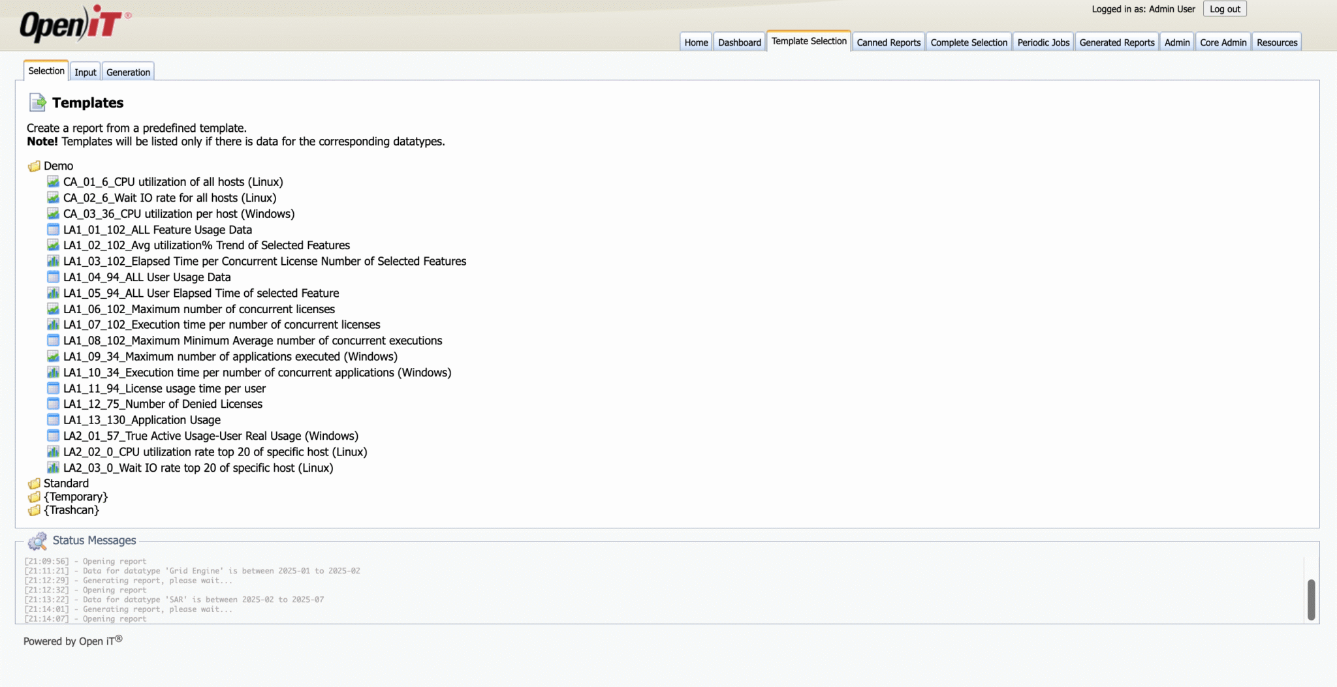Click the bar chart icon beside LA1_03_102_Elapsed Time
This screenshot has width=1337, height=687.
(x=53, y=261)
